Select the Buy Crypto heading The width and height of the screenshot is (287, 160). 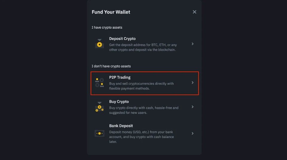pyautogui.click(x=119, y=102)
